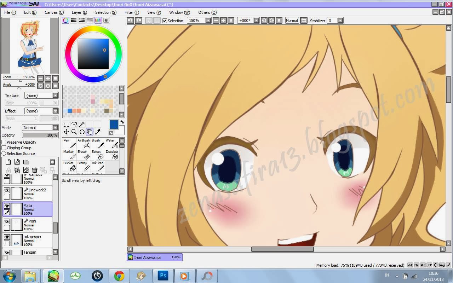Open the Others menu

[207, 12]
